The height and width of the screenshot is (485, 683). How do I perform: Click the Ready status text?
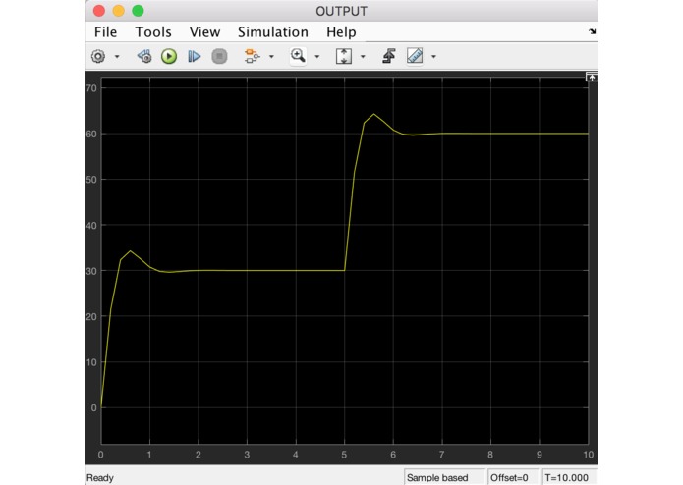100,477
